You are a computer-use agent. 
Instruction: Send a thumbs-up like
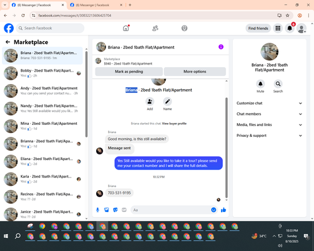224,210
